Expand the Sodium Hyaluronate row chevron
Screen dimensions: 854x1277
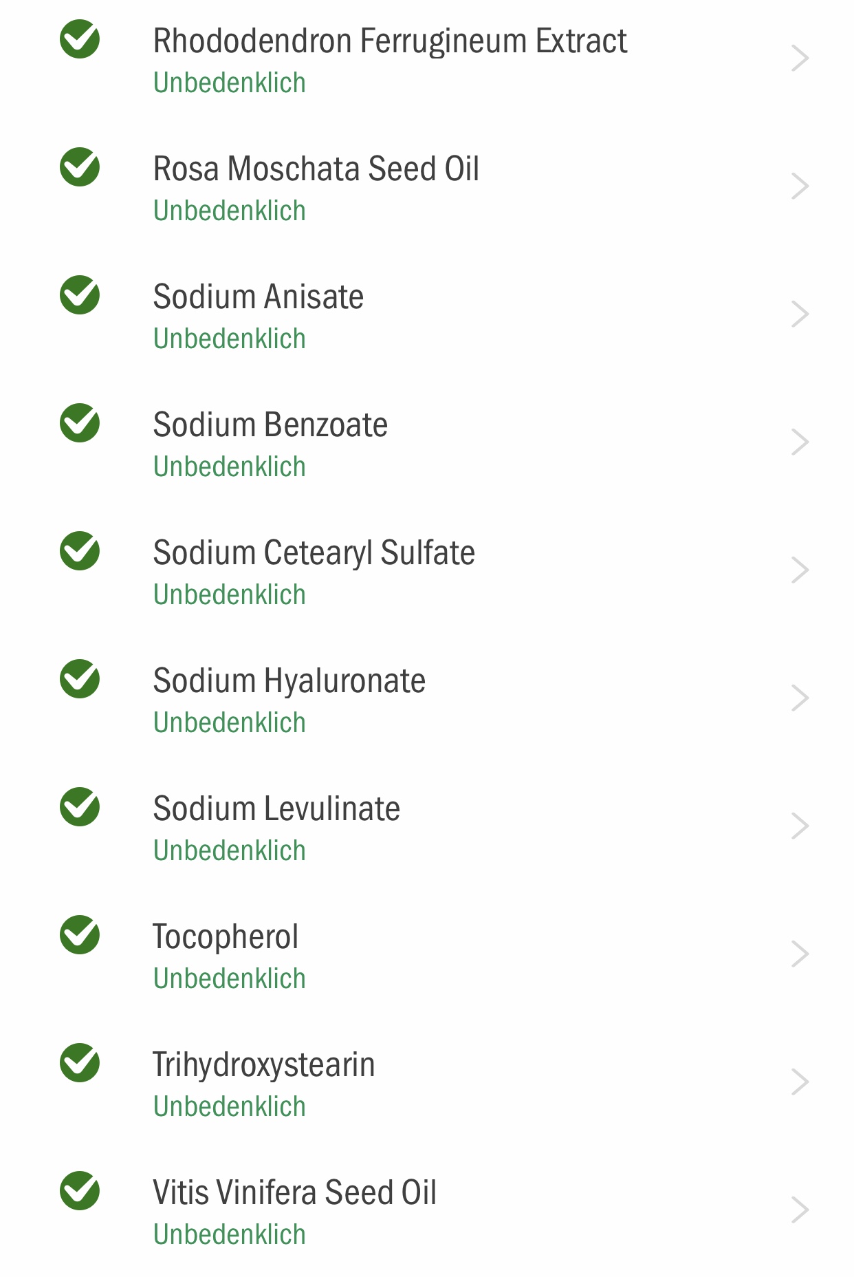click(800, 698)
